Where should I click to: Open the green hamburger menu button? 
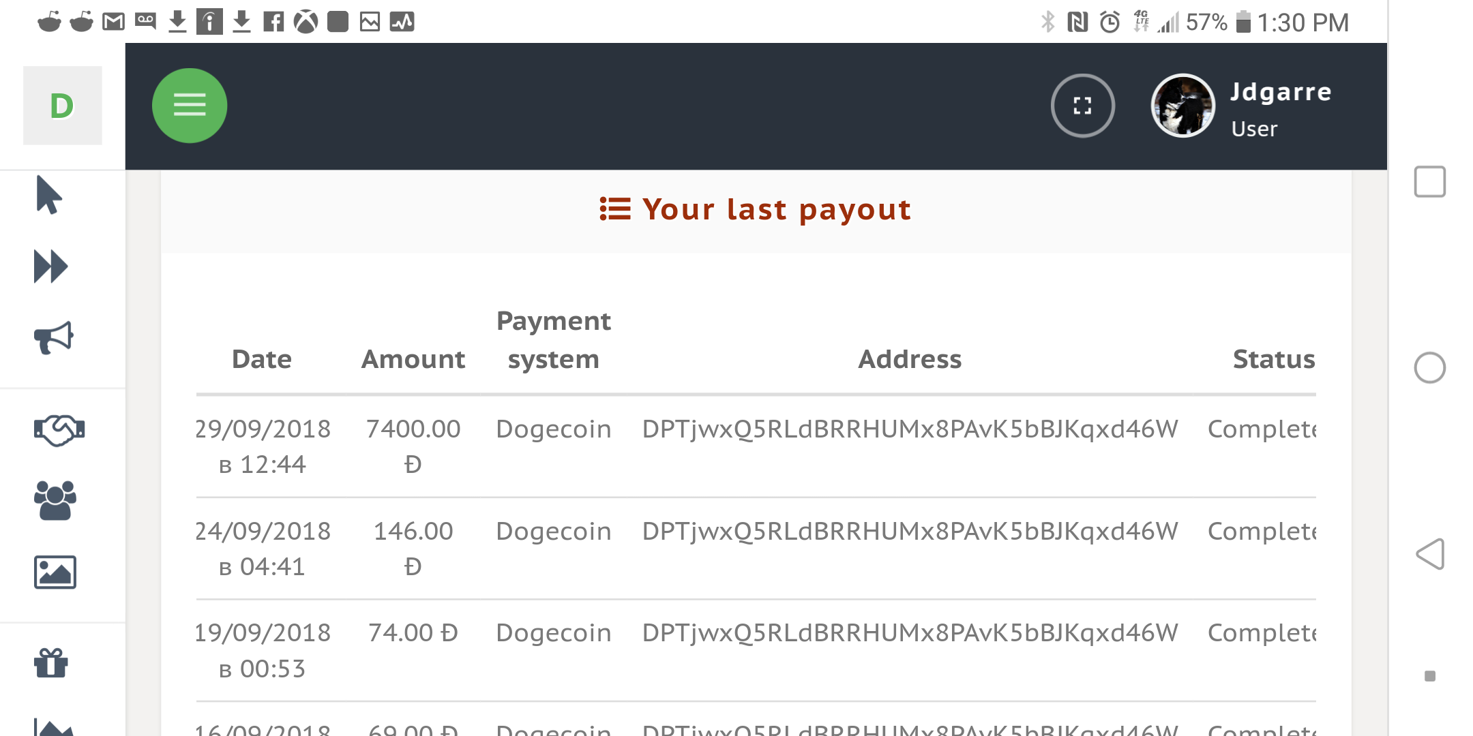(190, 106)
